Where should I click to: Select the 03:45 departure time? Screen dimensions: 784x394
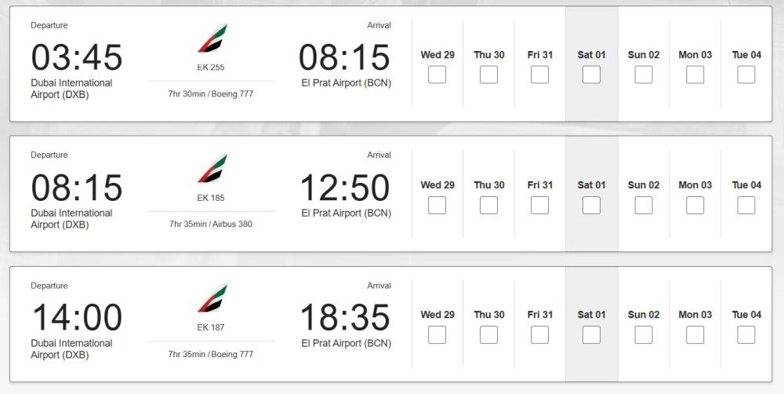(77, 57)
